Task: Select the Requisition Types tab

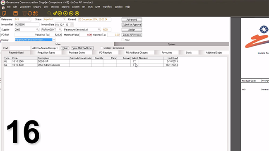Action: [46, 53]
